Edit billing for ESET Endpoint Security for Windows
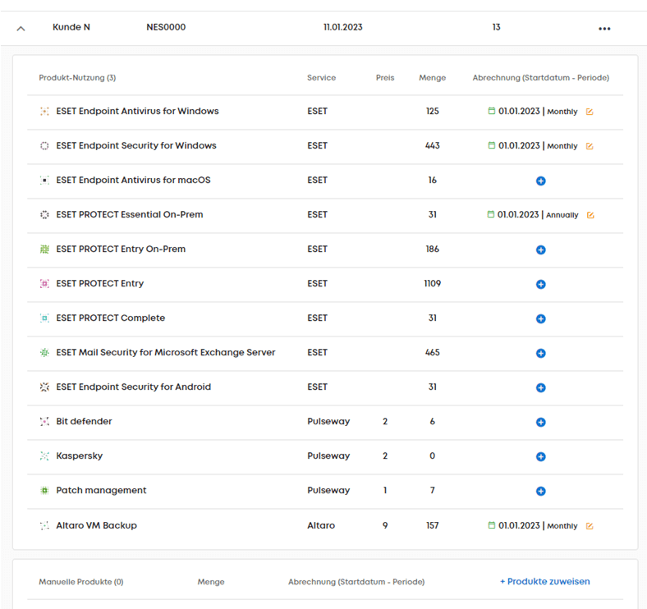Image resolution: width=647 pixels, height=609 pixels. pos(590,146)
